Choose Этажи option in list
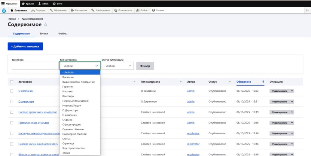Screen dimensions: 311x156 (80, 153)
